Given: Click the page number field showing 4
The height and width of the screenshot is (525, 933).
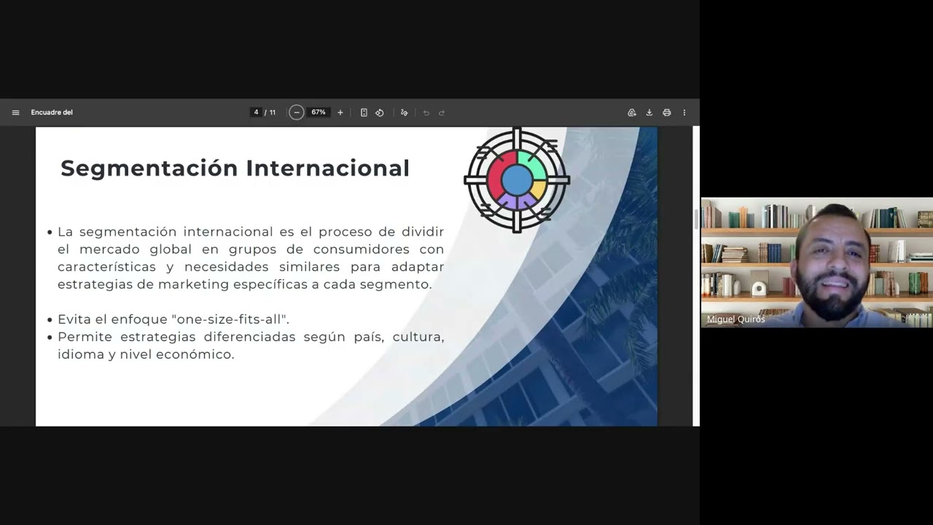Looking at the screenshot, I should pyautogui.click(x=256, y=112).
